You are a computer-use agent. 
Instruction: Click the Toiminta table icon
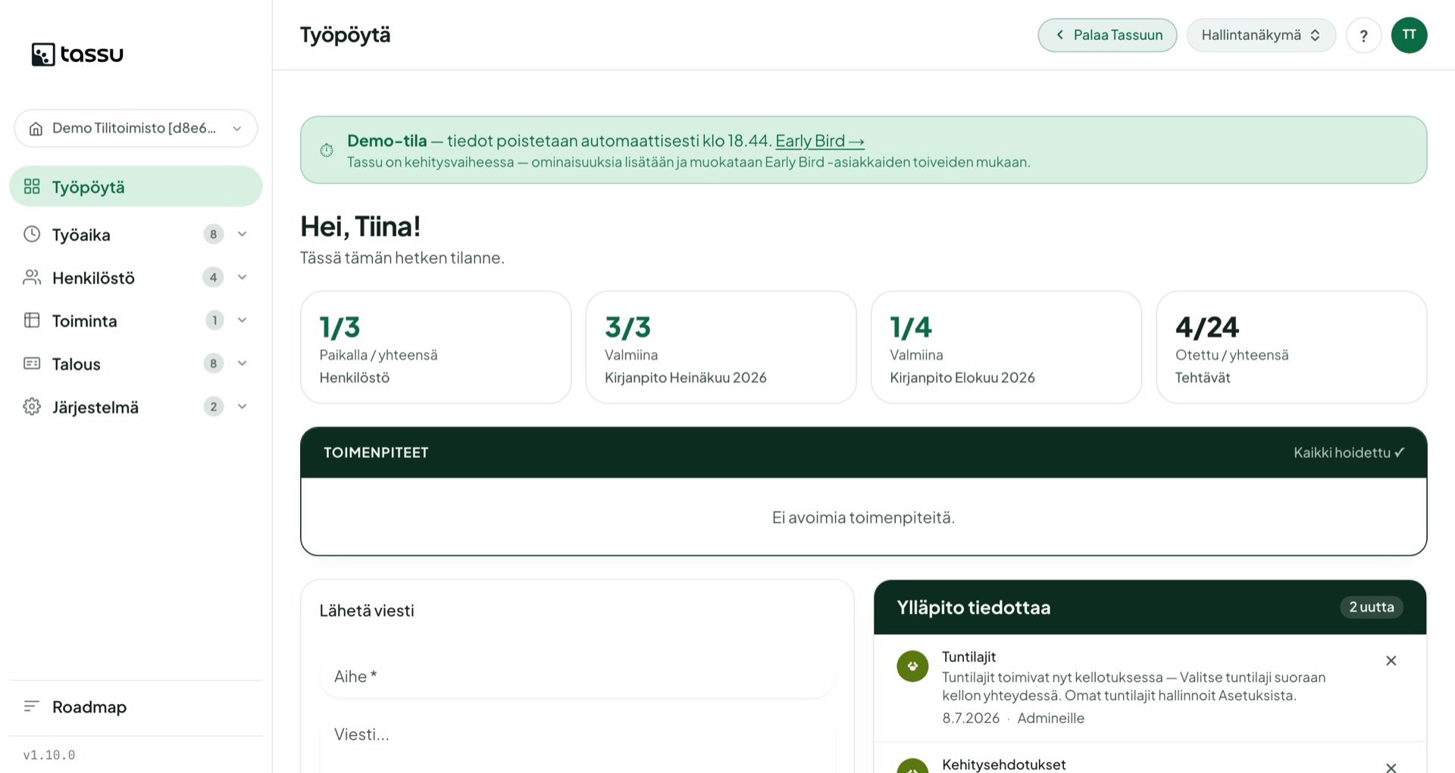[32, 320]
